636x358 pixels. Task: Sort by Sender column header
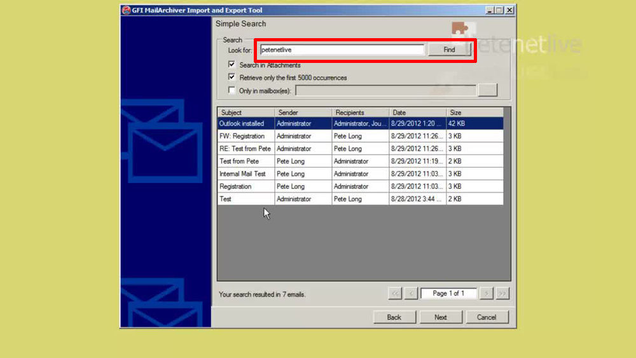pyautogui.click(x=303, y=113)
